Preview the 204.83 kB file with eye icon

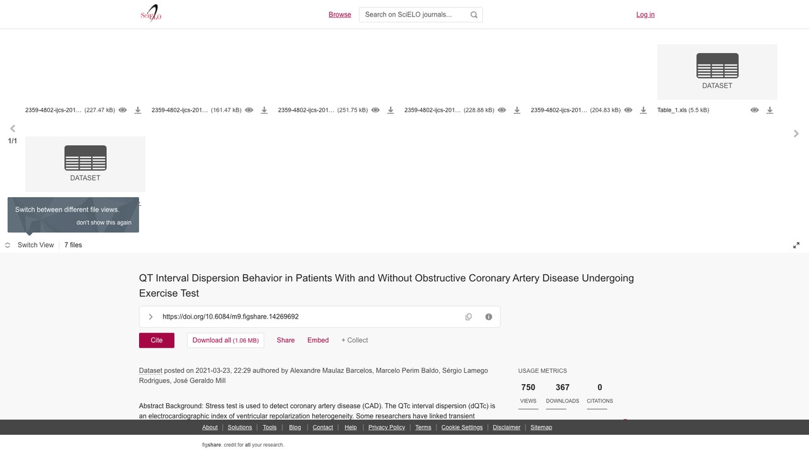click(x=628, y=110)
